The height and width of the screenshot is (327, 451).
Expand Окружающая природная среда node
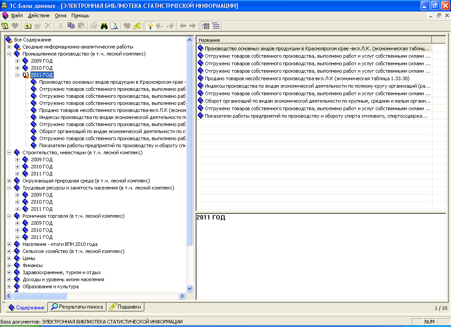pos(9,181)
